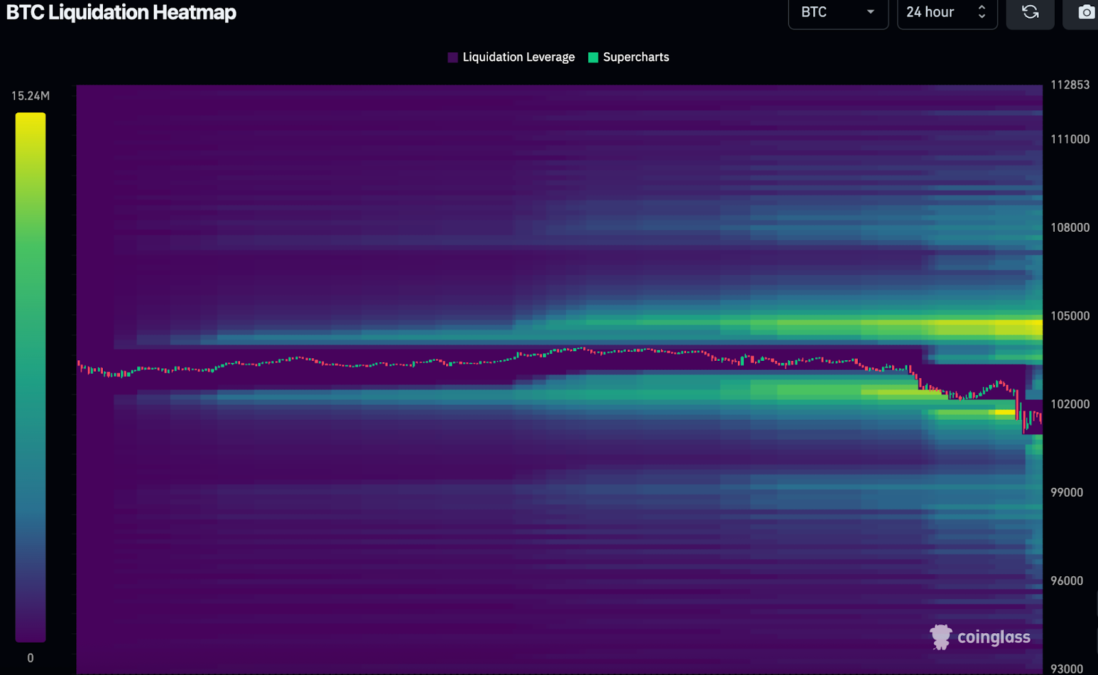
Task: Click the 102000 price axis label
Action: (1070, 404)
